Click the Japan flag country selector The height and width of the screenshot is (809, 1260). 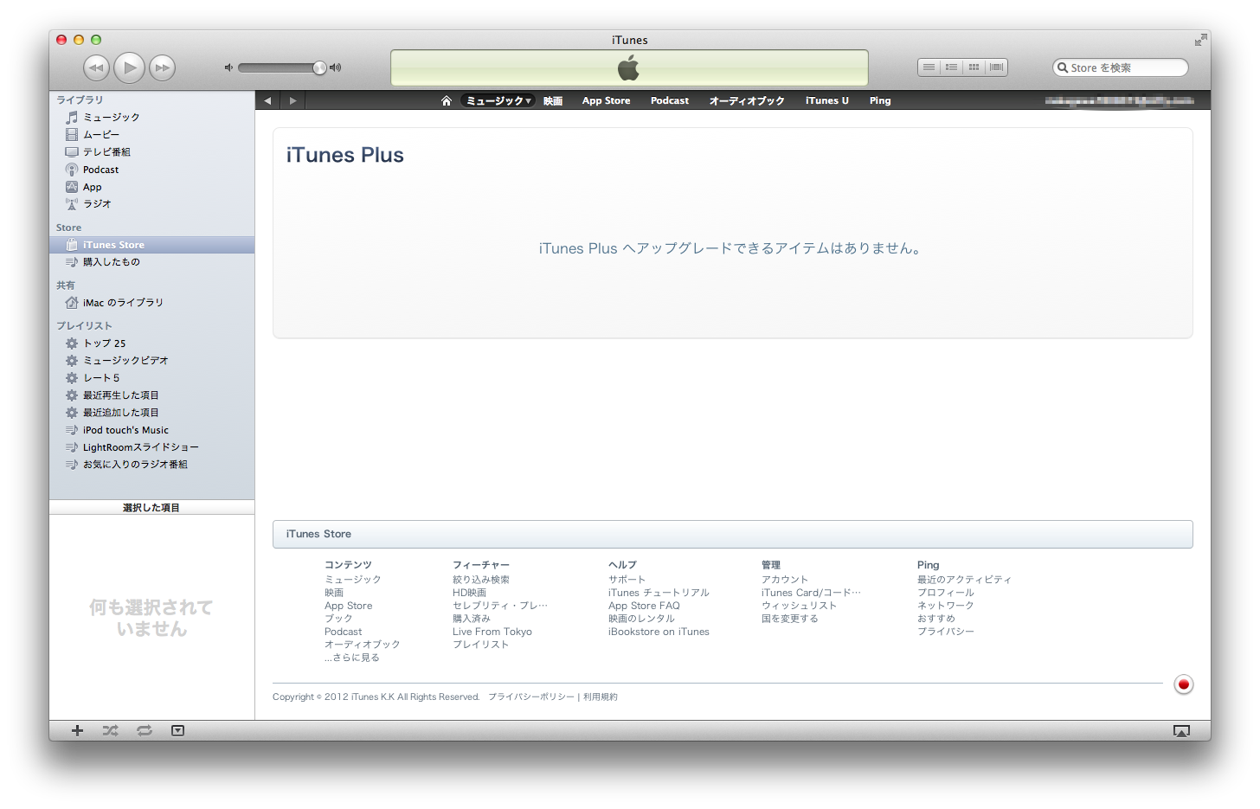point(1184,684)
